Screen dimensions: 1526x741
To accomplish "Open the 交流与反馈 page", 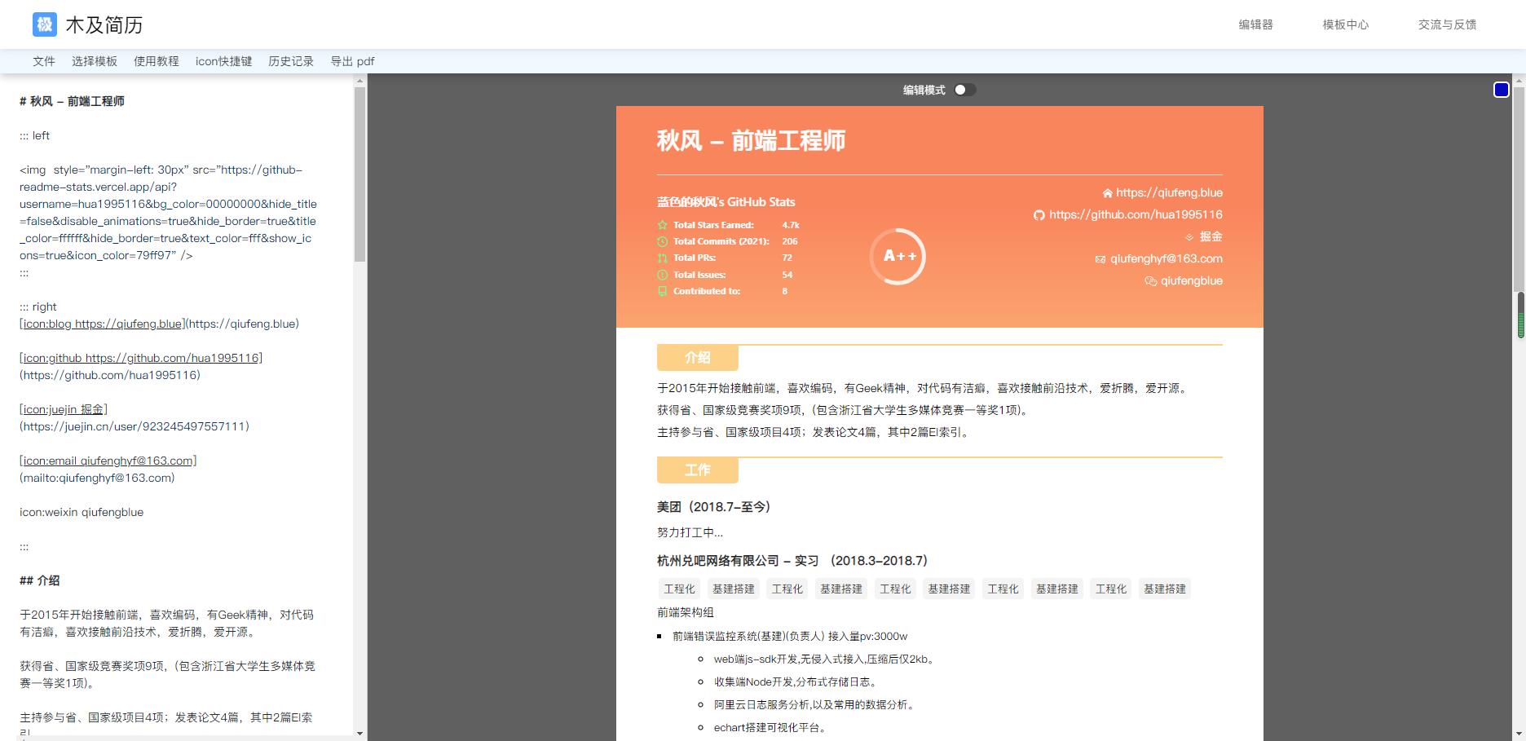I will click(1447, 24).
